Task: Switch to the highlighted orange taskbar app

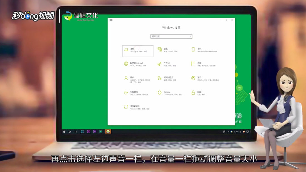Action: pyautogui.click(x=108, y=132)
